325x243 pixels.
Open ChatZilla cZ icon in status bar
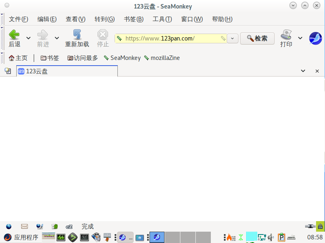(x=69, y=227)
